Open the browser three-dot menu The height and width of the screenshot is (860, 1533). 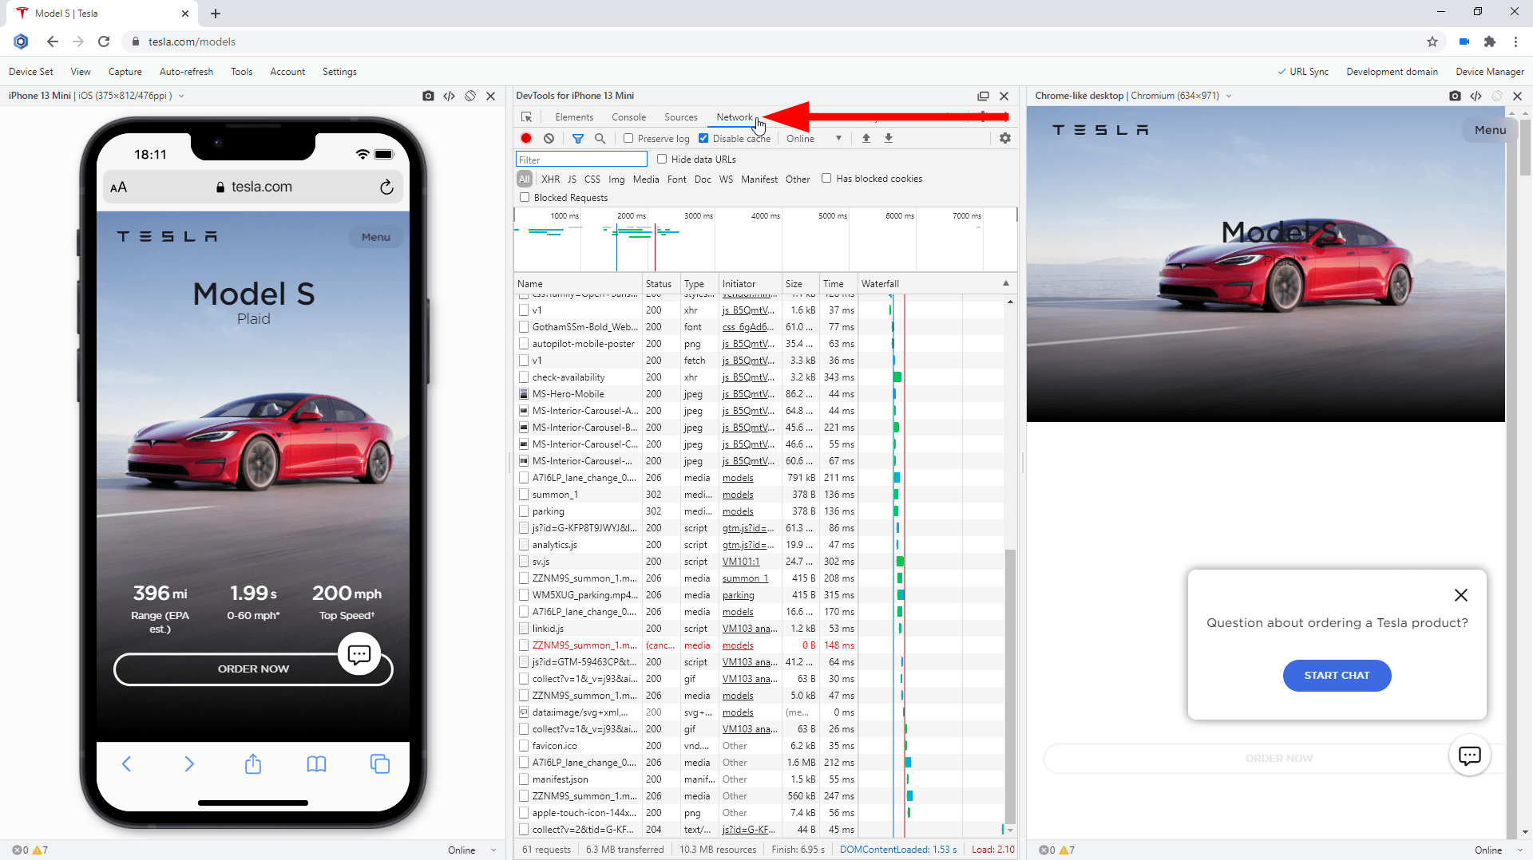pyautogui.click(x=1515, y=41)
